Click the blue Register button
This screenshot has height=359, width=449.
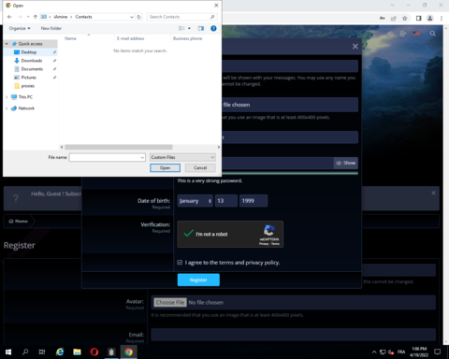coord(198,280)
